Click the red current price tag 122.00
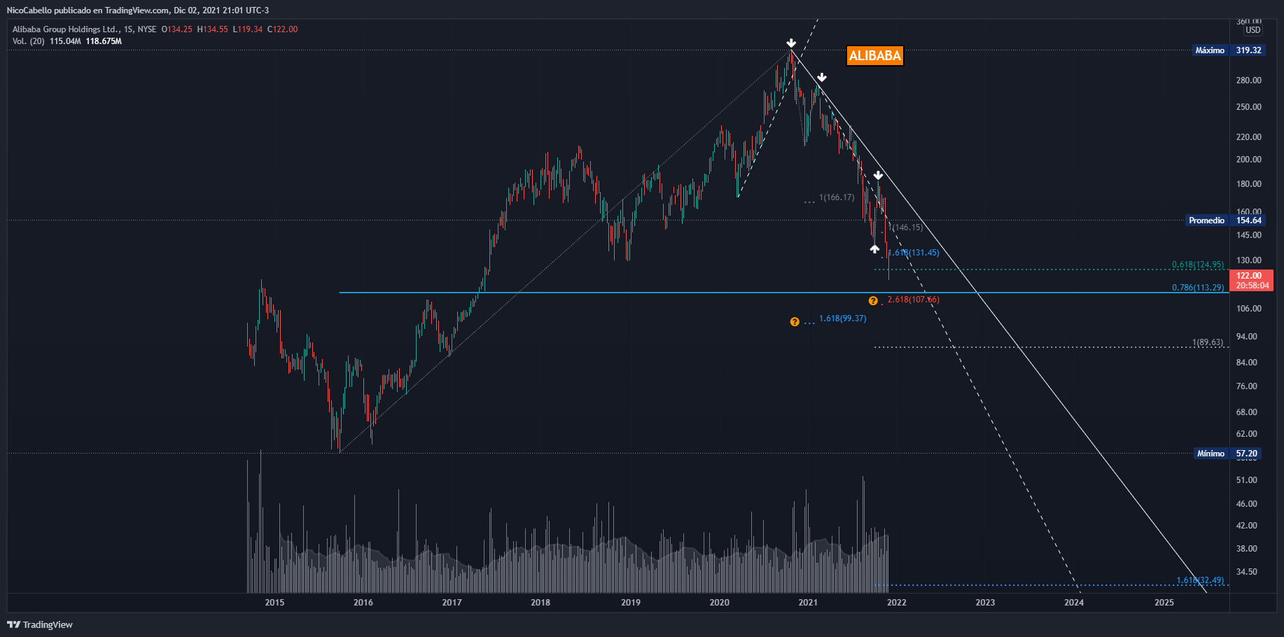 [x=1251, y=280]
